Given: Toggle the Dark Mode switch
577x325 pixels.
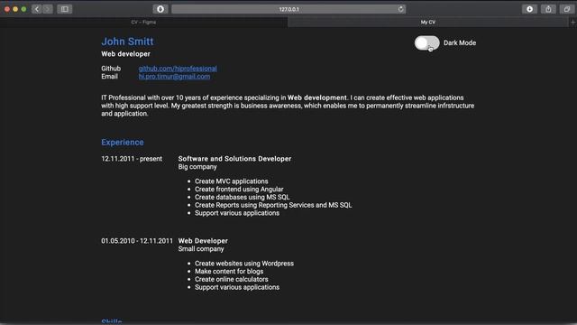Looking at the screenshot, I should [x=426, y=43].
